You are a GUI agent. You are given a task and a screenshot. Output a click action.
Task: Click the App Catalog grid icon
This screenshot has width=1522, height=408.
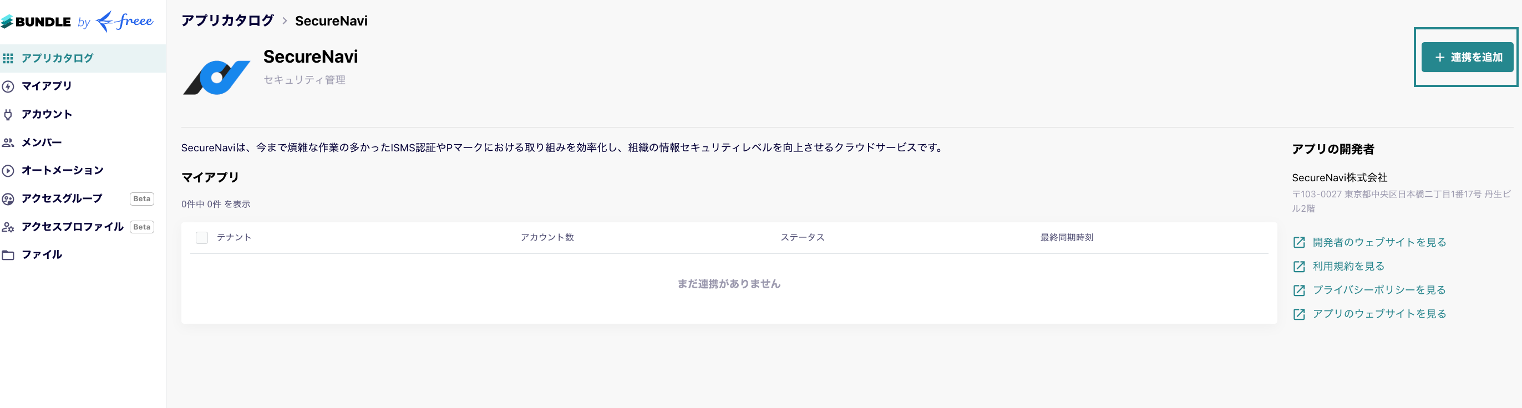click(x=8, y=58)
